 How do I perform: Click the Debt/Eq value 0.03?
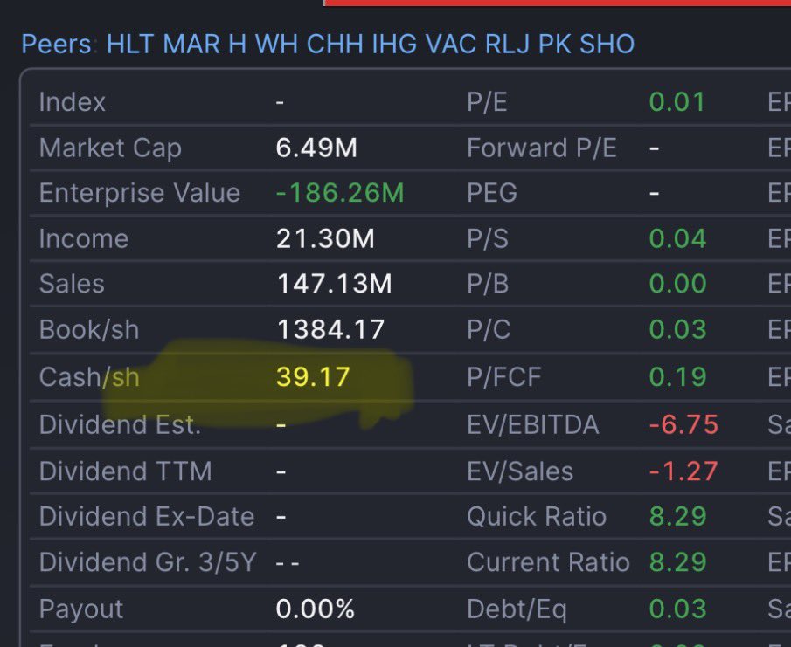click(677, 609)
